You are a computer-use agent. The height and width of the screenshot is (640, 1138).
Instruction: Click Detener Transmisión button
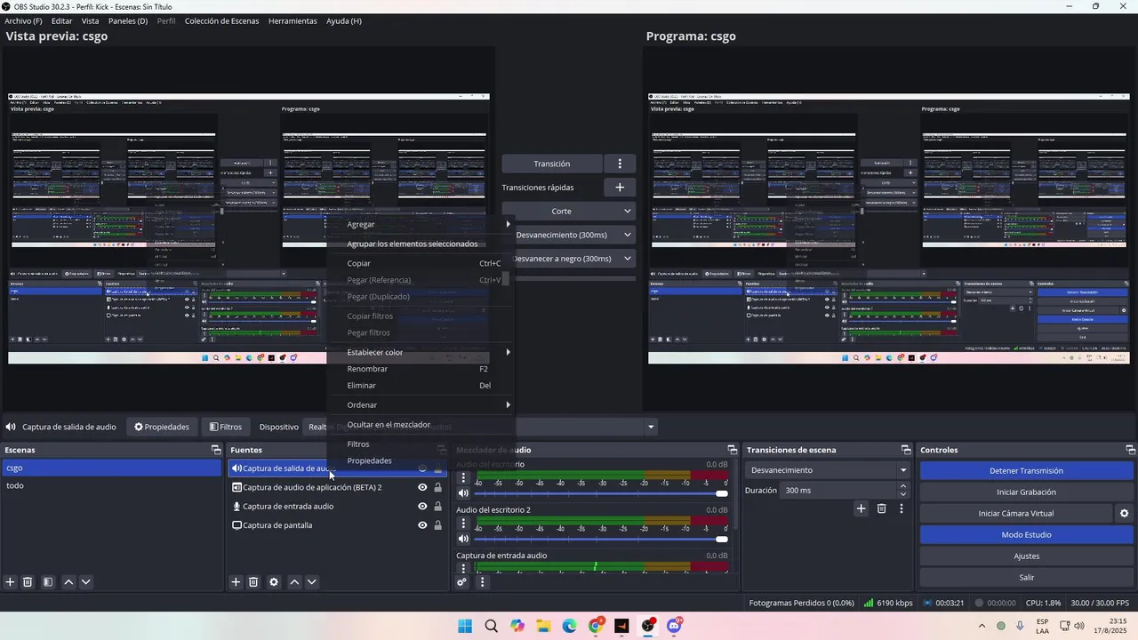(x=1026, y=470)
